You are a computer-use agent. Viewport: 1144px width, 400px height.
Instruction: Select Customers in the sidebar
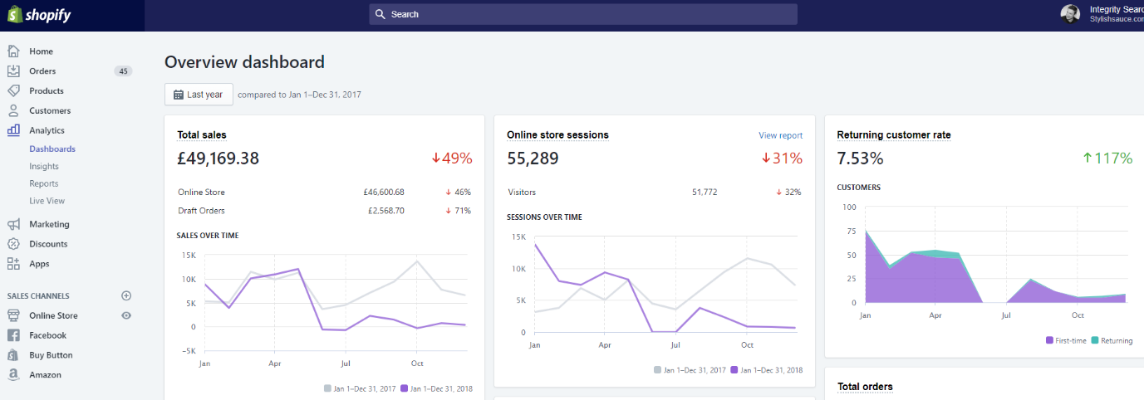coord(50,110)
